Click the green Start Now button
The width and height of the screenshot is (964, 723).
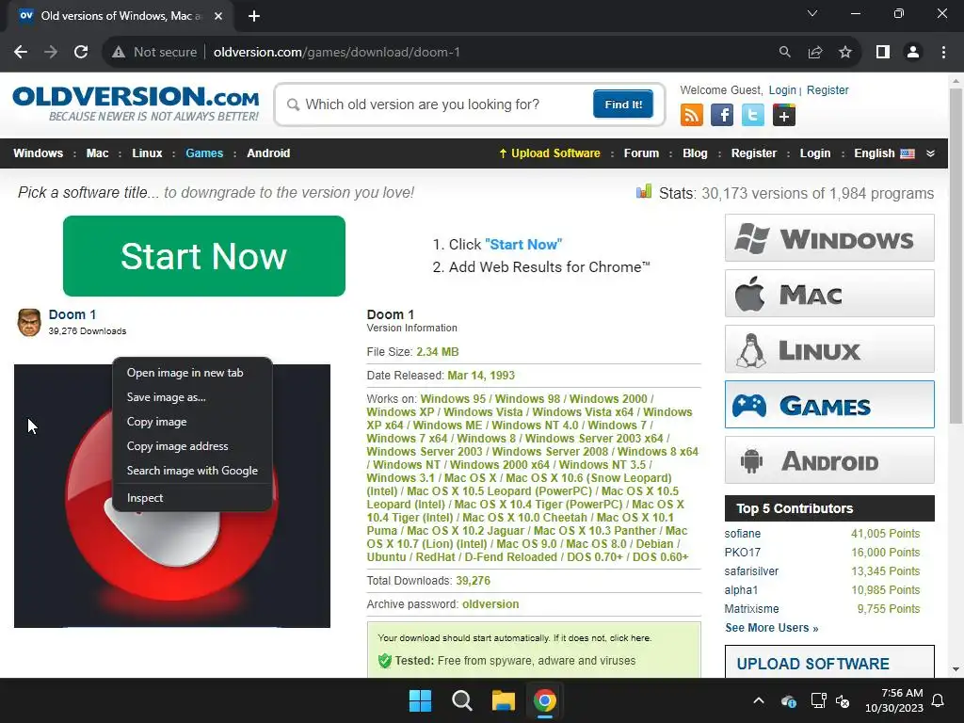(204, 256)
